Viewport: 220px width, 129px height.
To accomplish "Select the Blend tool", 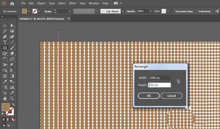I will click(x=12, y=82).
